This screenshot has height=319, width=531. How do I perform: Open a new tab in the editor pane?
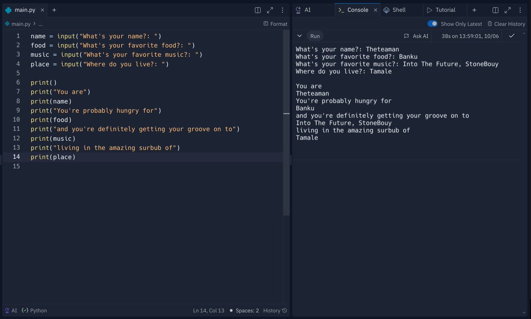coord(54,10)
